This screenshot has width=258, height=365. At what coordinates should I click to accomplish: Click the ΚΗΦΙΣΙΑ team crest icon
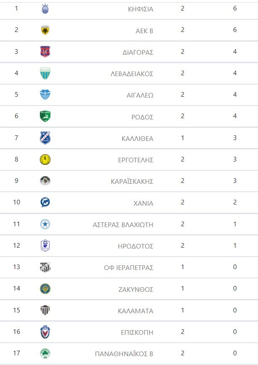click(45, 8)
